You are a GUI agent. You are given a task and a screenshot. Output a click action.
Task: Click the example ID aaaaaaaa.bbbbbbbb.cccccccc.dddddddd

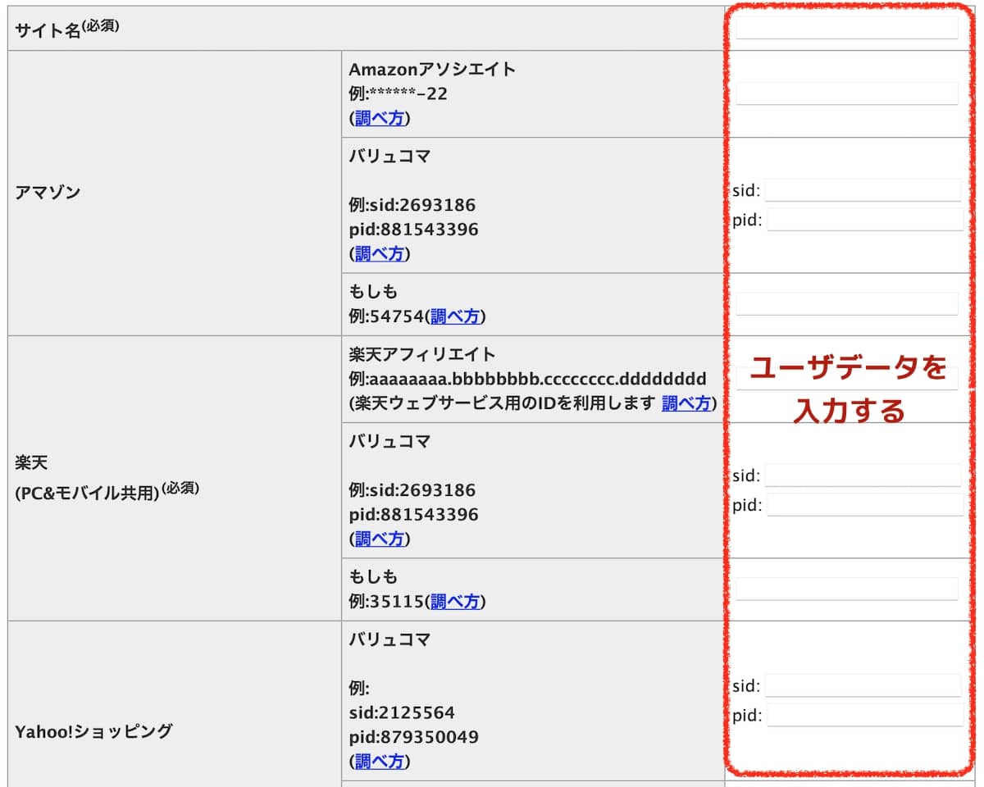point(537,380)
